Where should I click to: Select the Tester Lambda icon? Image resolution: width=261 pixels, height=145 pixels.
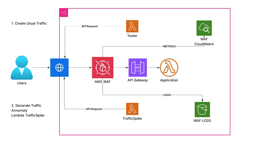point(132,26)
